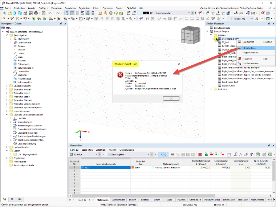The width and height of the screenshot is (276, 207).
Task: Click the new nodal support icon with green figure
Action: pos(34,19)
